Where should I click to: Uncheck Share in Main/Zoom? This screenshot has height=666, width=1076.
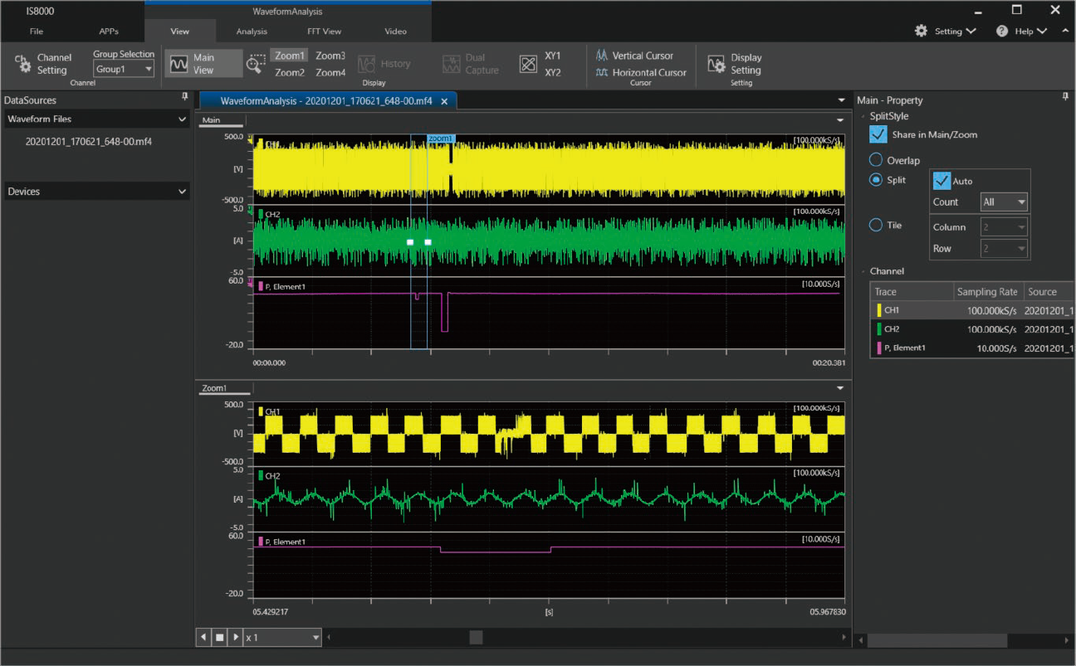(878, 134)
